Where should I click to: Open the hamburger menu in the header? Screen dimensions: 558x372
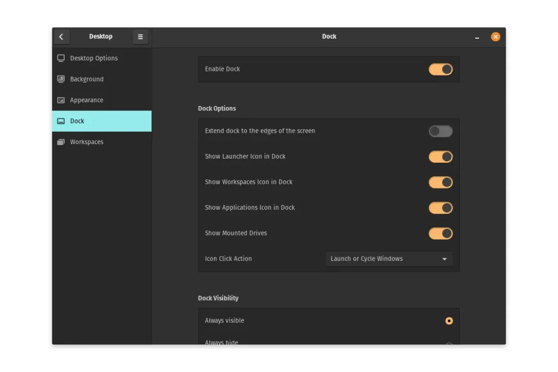pyautogui.click(x=140, y=37)
